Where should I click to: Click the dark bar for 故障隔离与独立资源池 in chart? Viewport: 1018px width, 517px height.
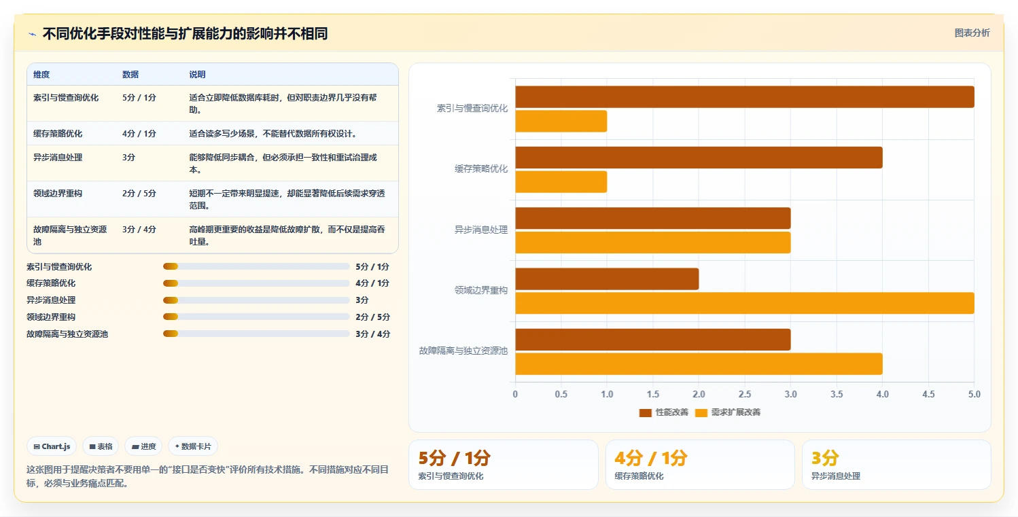coord(653,340)
